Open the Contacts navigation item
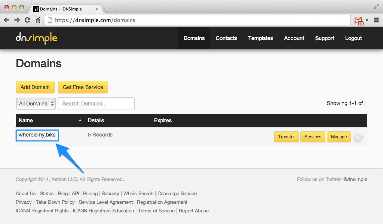The image size is (383, 224). coord(226,38)
